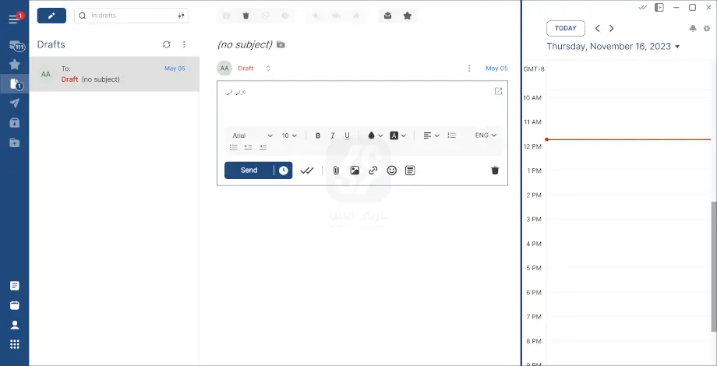This screenshot has height=366, width=717.
Task: Open the emoji picker
Action: click(392, 171)
